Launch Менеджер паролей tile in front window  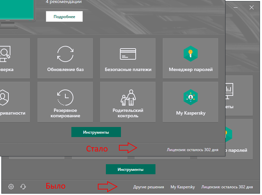pyautogui.click(x=191, y=58)
